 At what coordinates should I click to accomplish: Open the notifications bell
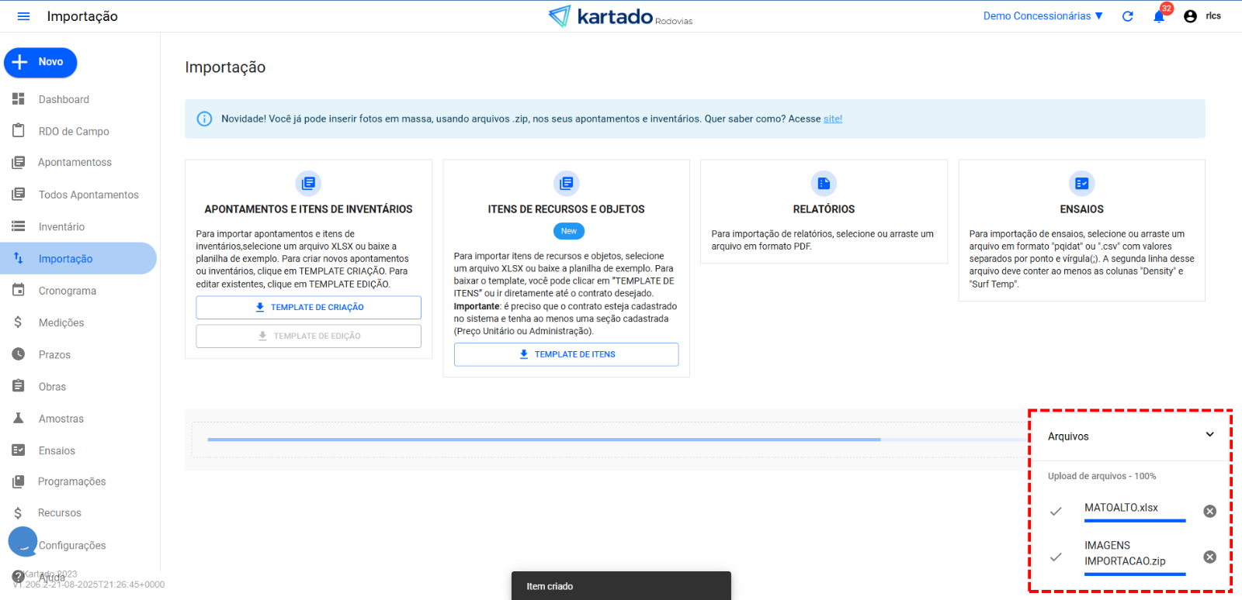pos(1158,16)
